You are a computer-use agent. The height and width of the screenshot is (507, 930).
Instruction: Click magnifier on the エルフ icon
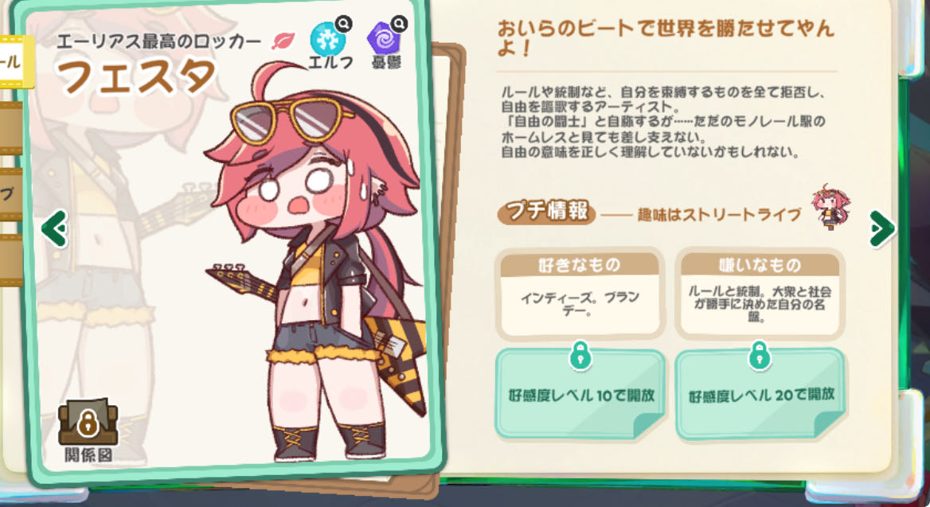tap(343, 24)
